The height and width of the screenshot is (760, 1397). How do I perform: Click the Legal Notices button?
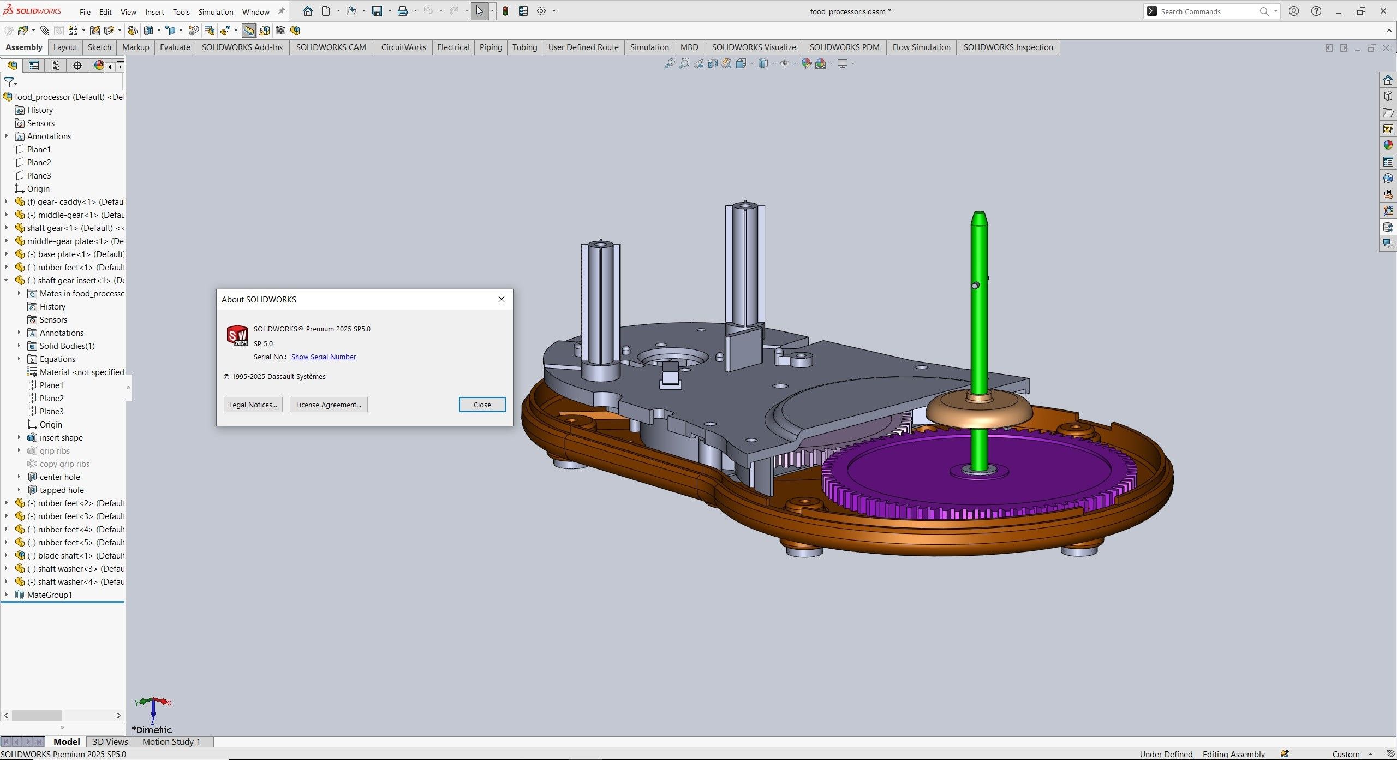(x=253, y=405)
